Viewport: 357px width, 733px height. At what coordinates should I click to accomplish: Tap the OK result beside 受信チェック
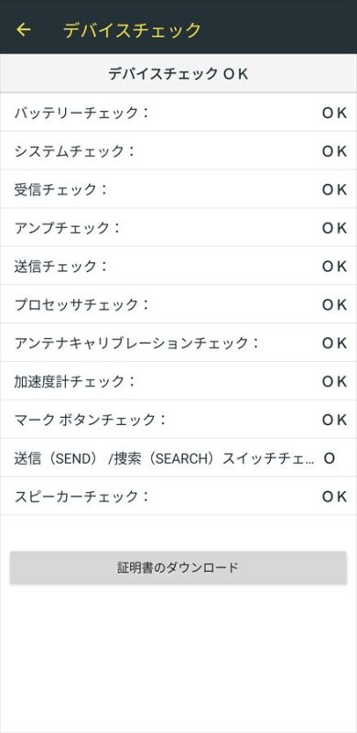(x=334, y=190)
